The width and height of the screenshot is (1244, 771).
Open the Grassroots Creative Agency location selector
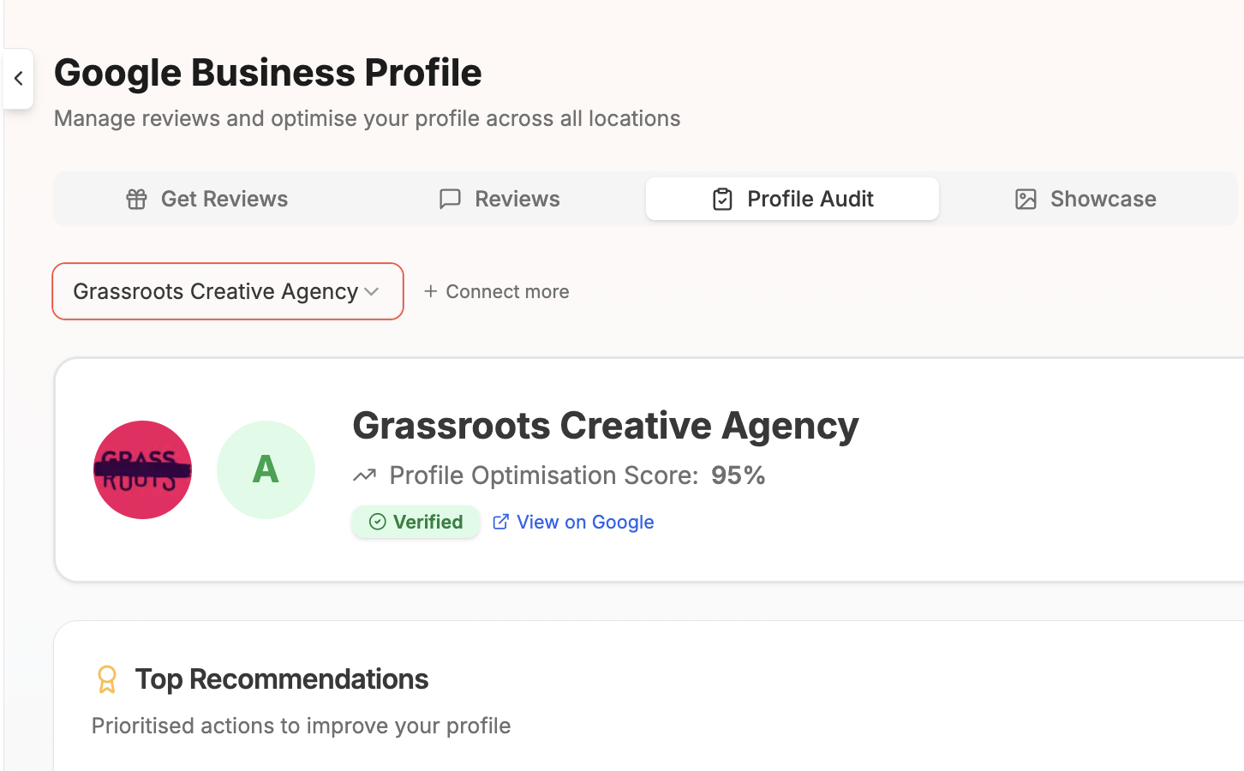227,291
